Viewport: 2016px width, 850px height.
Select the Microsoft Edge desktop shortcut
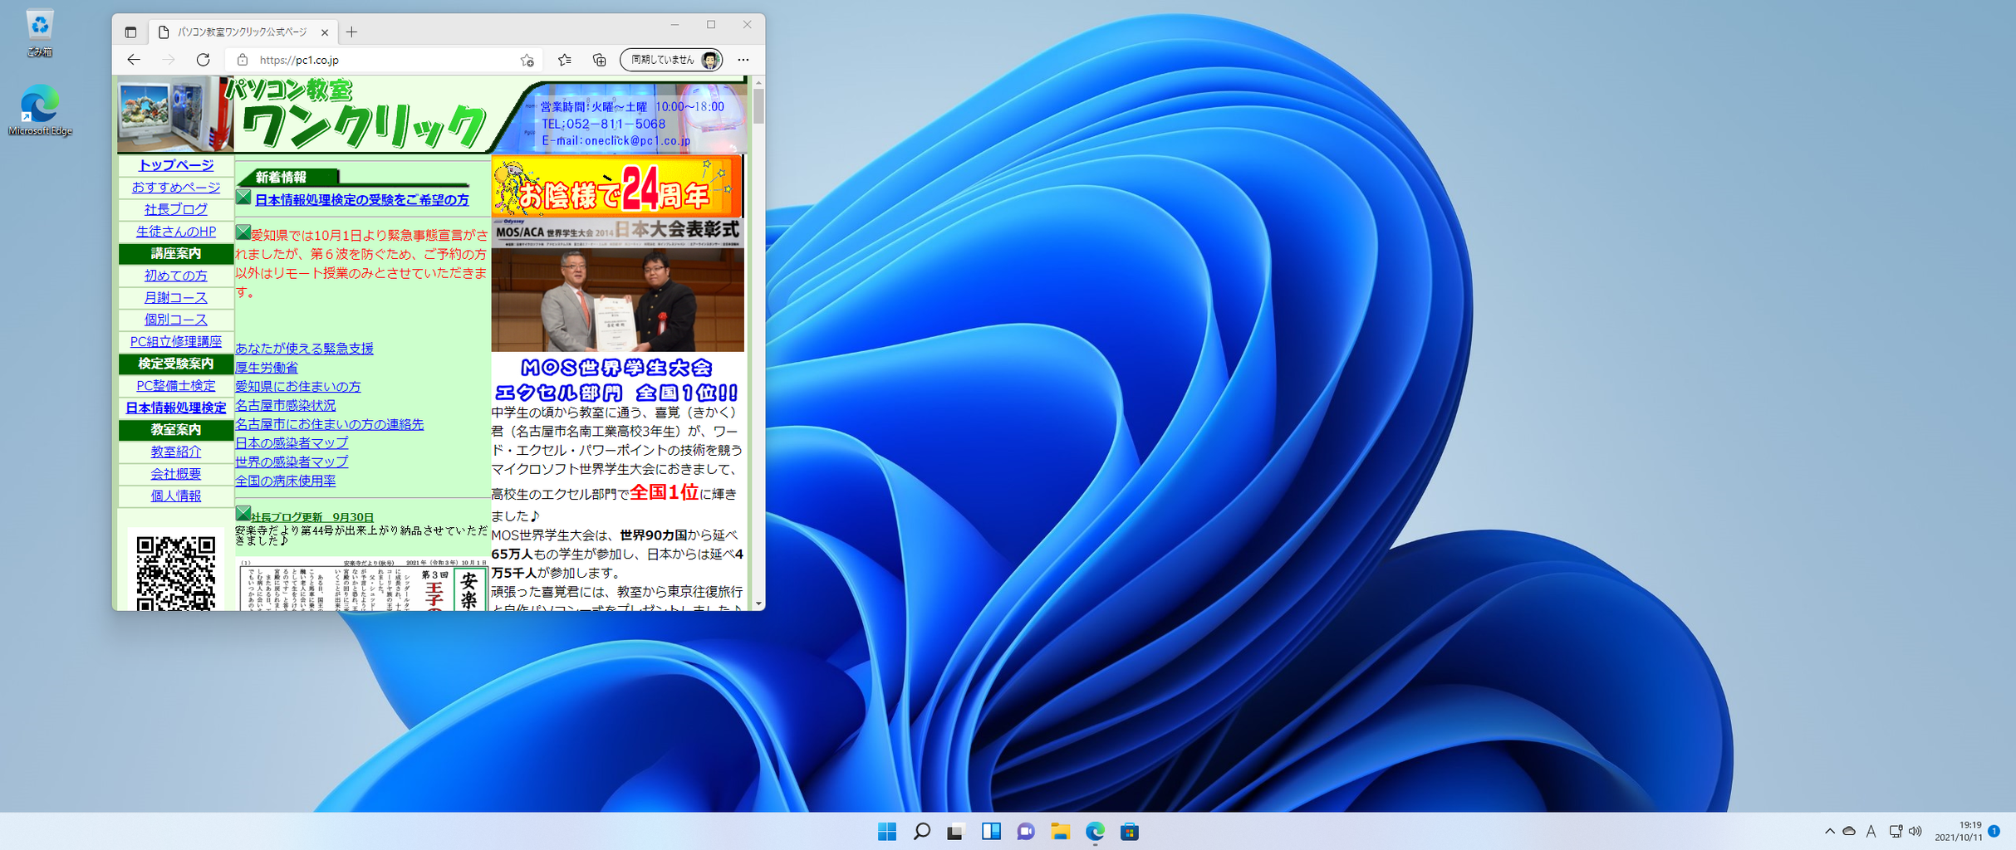(x=40, y=110)
